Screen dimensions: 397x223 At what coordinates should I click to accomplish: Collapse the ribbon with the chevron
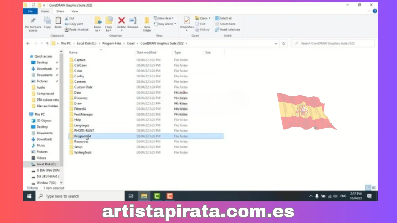coord(369,11)
